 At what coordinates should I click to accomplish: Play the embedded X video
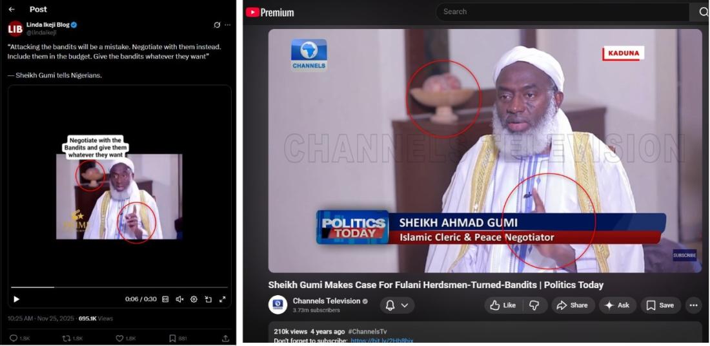(16, 299)
